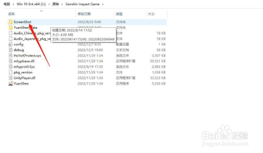
Task: Click the UnityPlayer.dll file icon
Action: 11,78
